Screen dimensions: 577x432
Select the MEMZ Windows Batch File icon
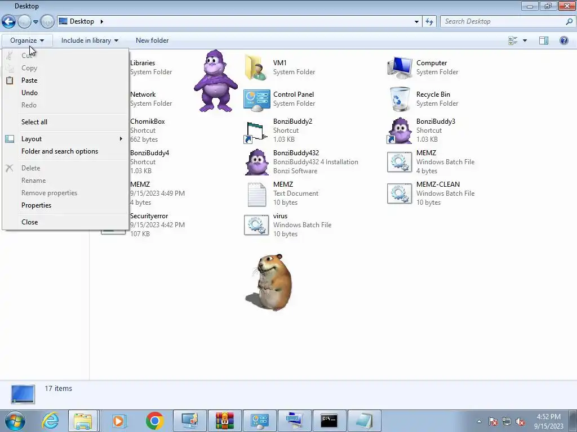(x=400, y=162)
